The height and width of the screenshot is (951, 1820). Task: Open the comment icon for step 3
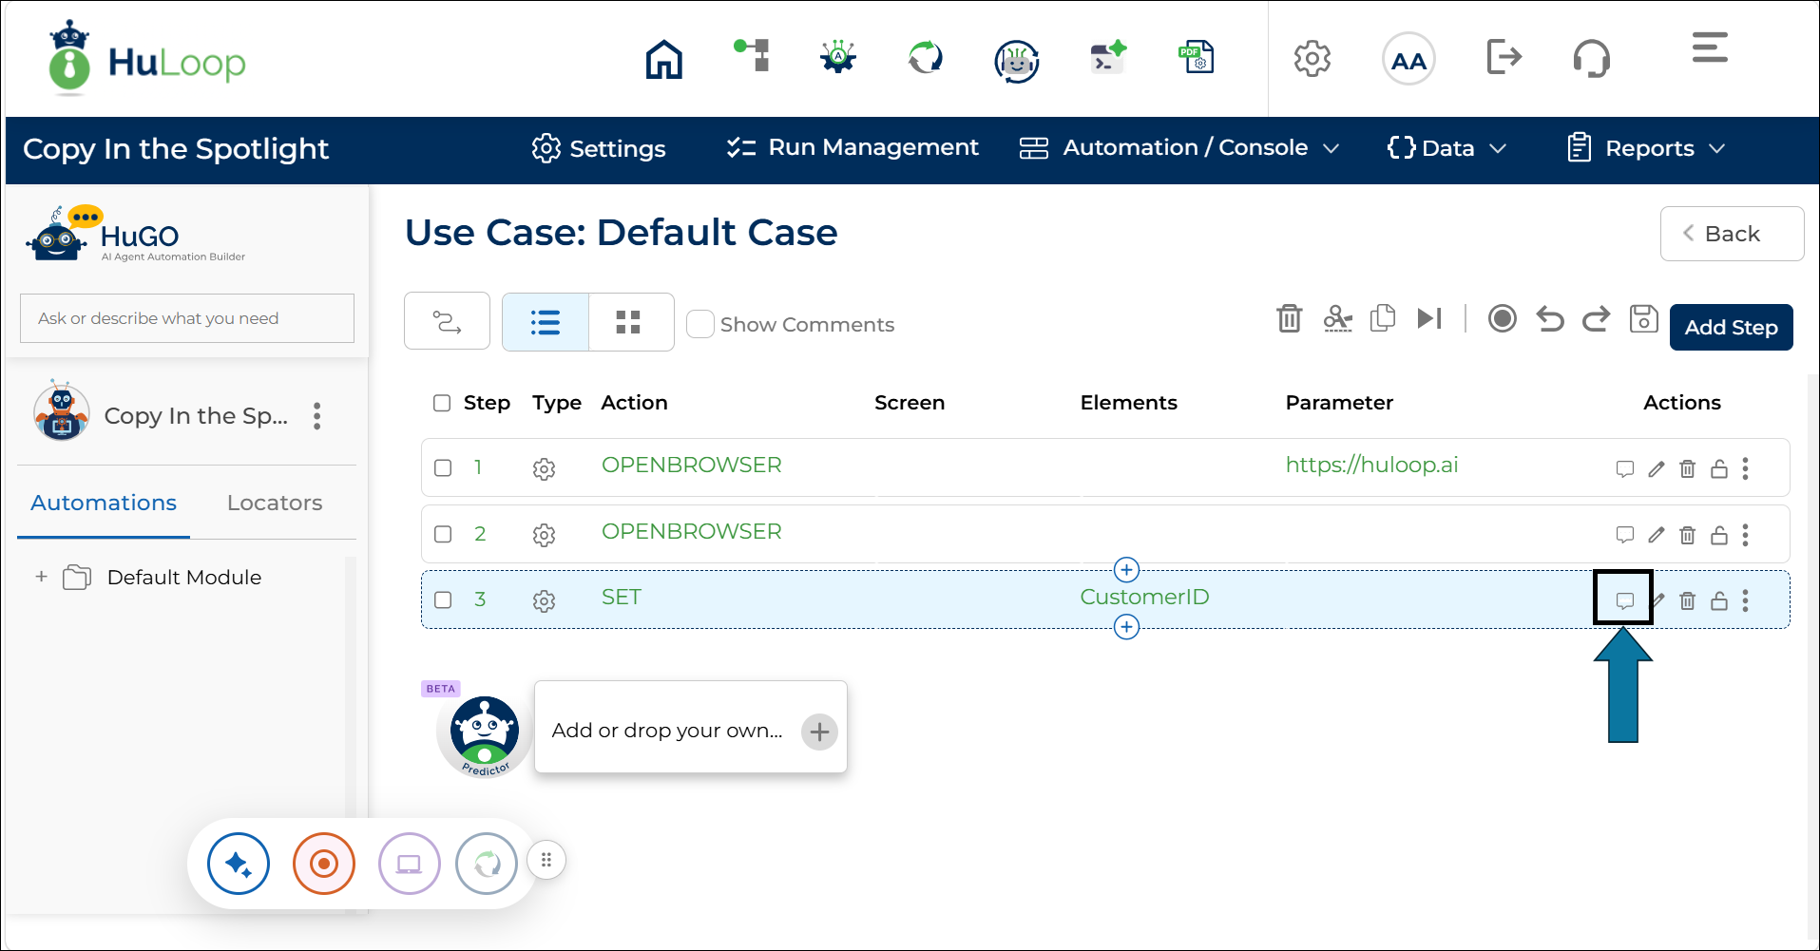click(x=1624, y=600)
